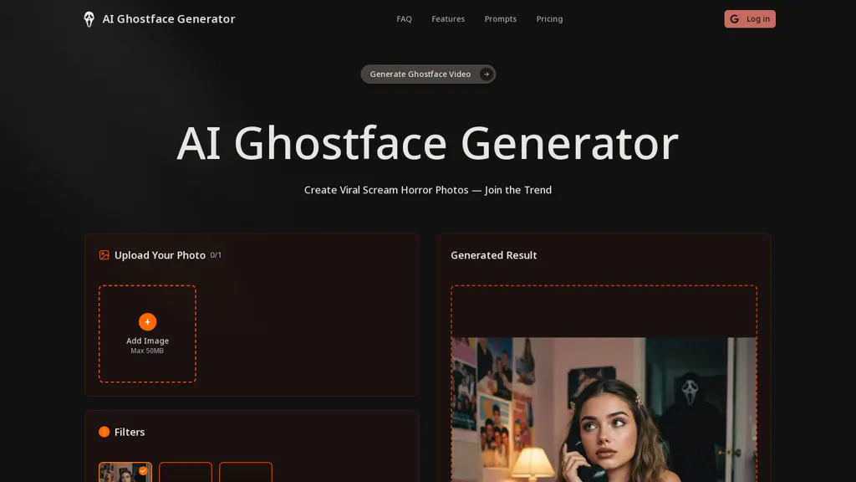Click Generate Ghostface Video button
The image size is (856, 482).
(x=428, y=74)
